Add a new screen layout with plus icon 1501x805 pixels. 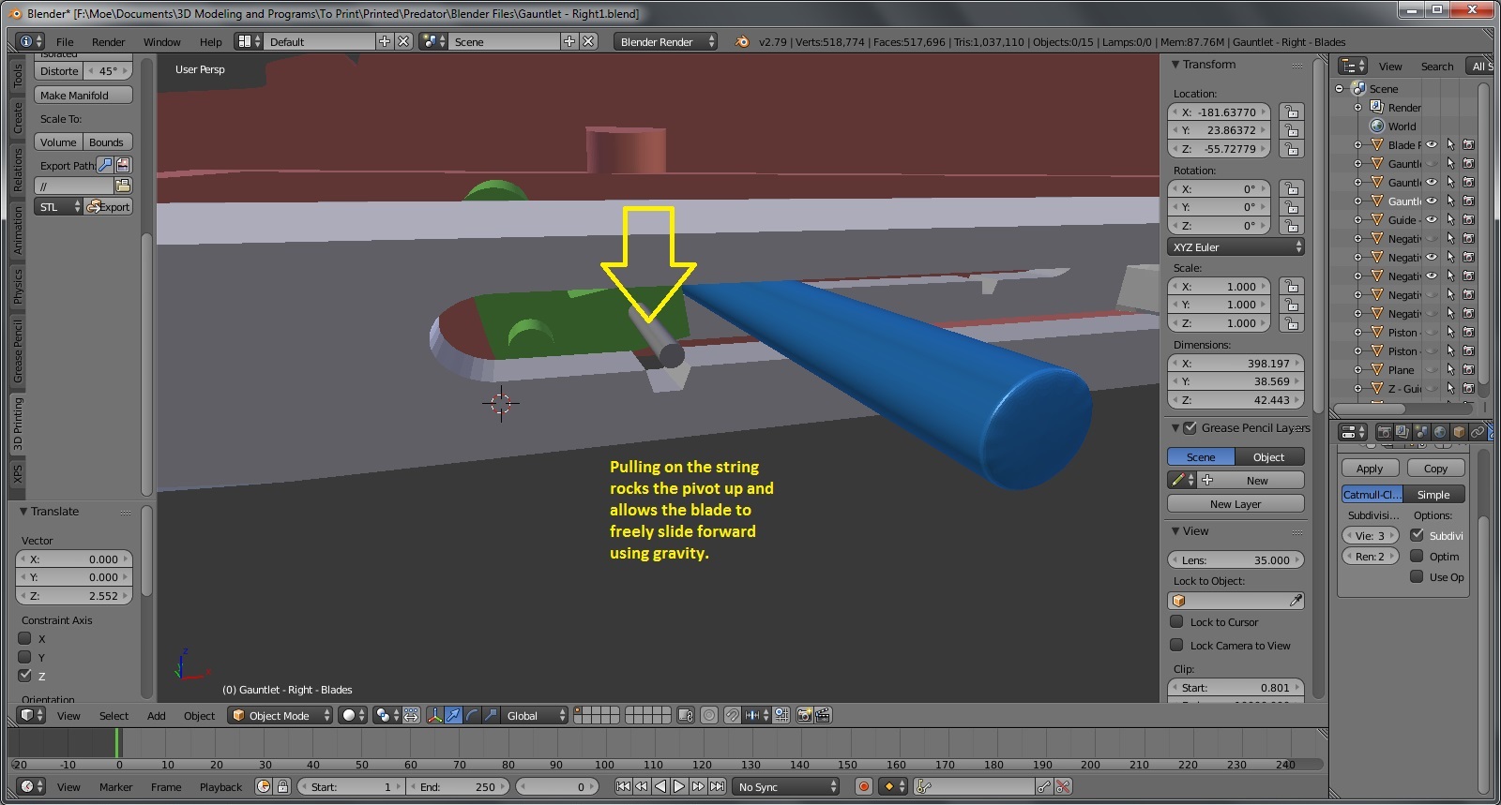pos(385,41)
